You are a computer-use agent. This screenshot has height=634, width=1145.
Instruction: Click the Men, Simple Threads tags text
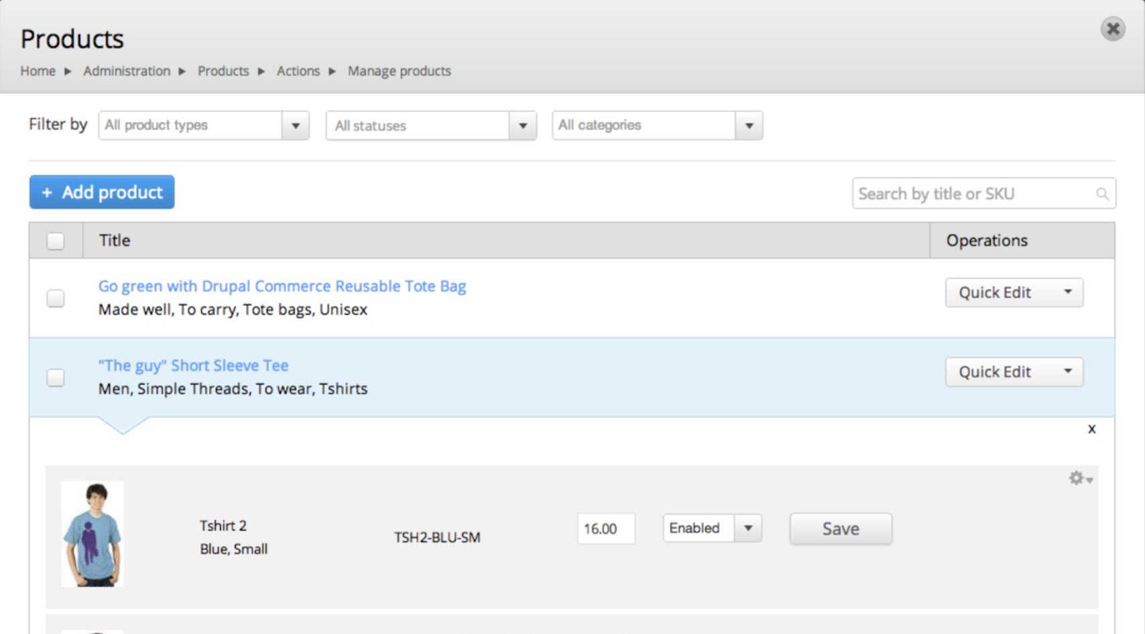pos(233,389)
